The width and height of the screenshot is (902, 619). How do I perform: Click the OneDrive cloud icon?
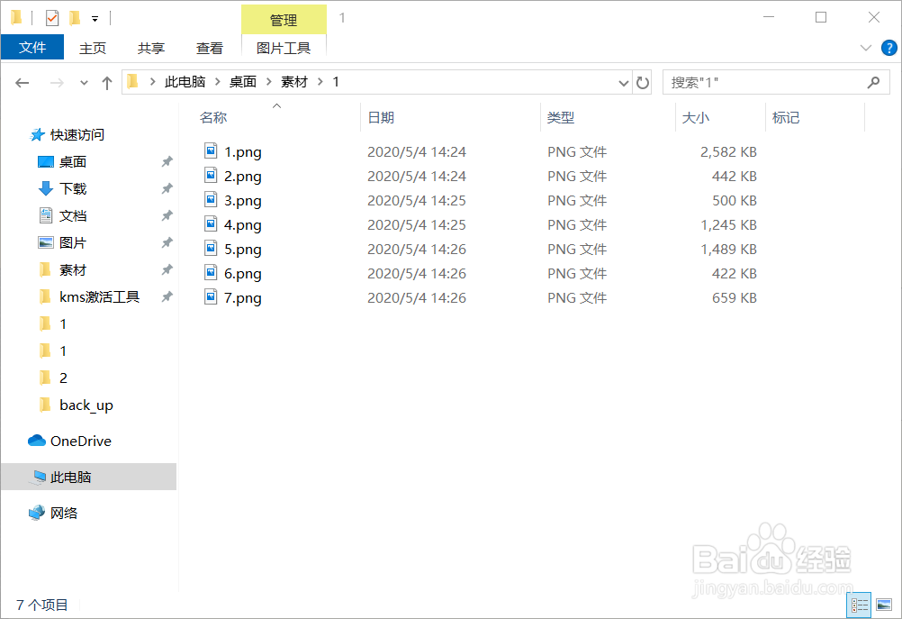tap(35, 441)
